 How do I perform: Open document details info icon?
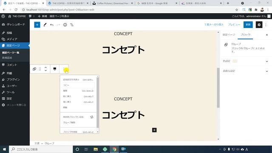[65, 25]
